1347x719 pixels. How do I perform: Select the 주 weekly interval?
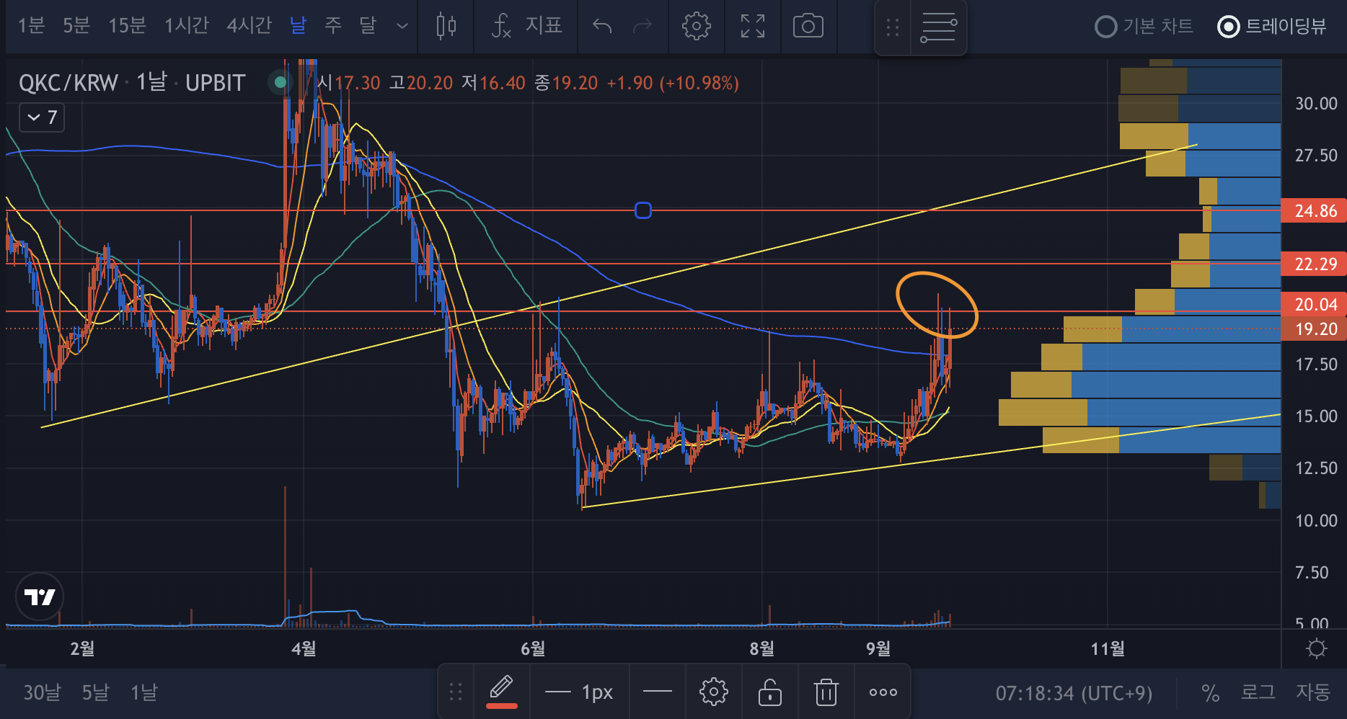(332, 26)
